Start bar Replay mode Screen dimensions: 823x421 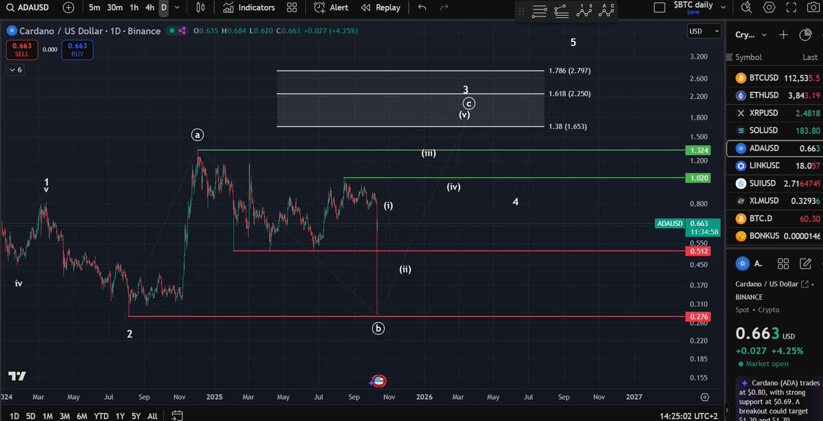(381, 8)
